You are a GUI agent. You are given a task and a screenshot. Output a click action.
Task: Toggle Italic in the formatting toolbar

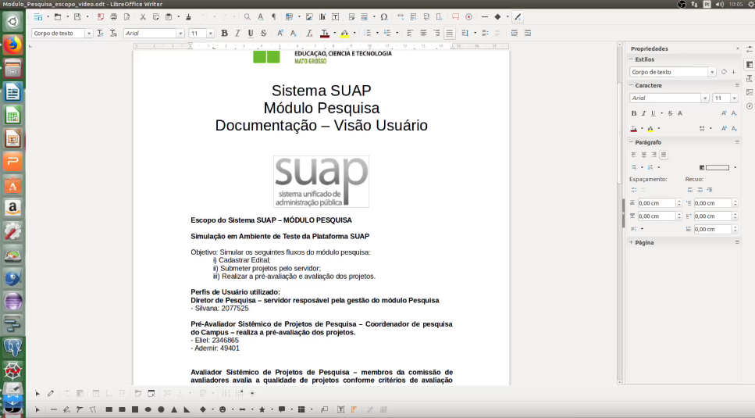pos(237,34)
